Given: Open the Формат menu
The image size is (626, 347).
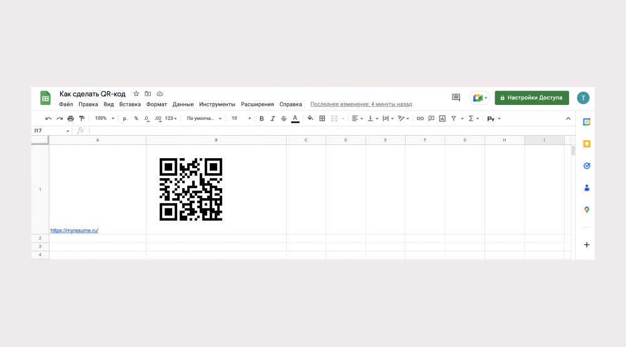Looking at the screenshot, I should [x=156, y=104].
